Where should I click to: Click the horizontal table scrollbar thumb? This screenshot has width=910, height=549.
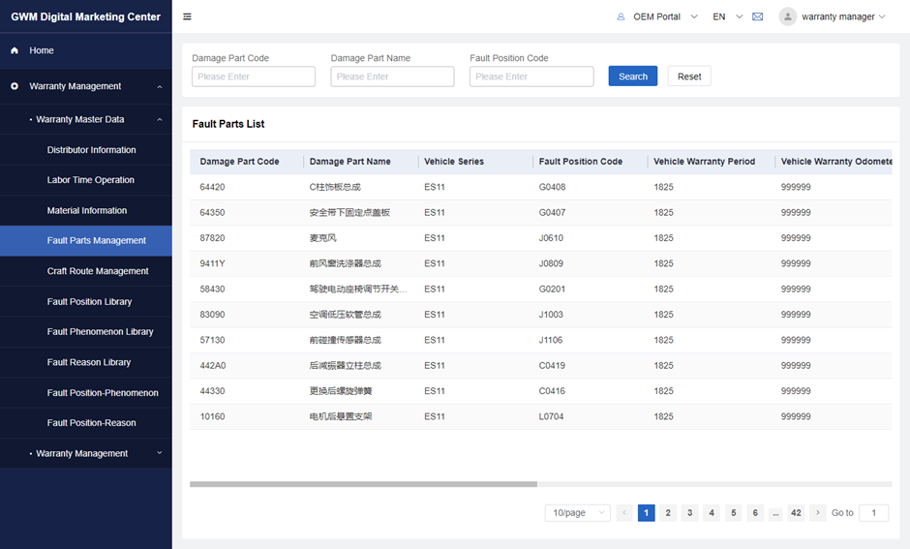coord(363,484)
